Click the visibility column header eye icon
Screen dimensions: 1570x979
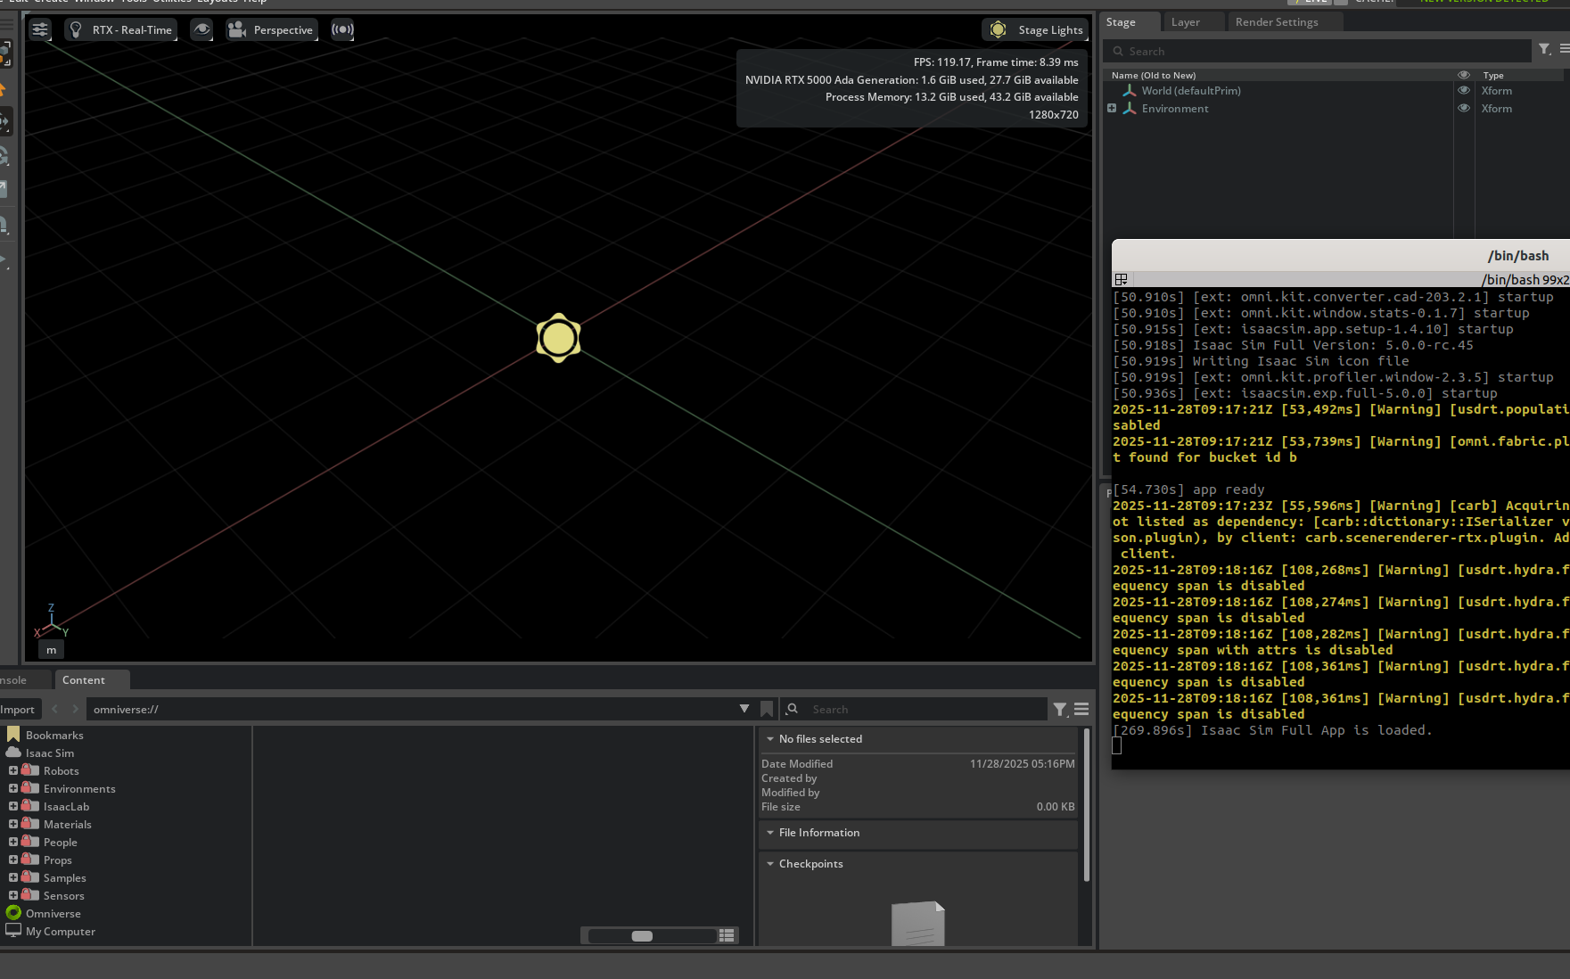1464,76
